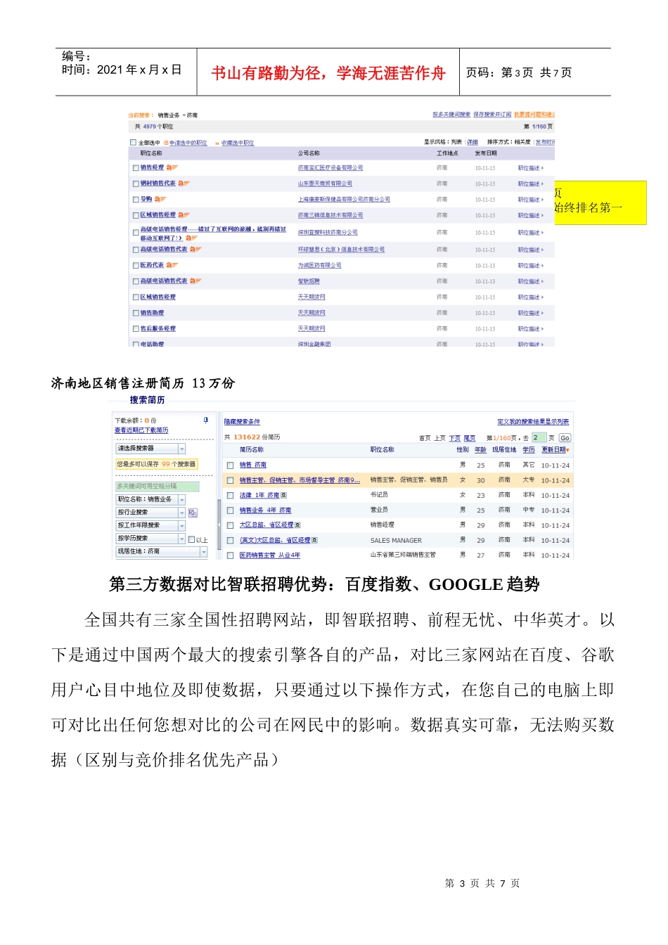Jump to 尾页 of resume results
Image resolution: width=668 pixels, height=945 pixels.
point(470,438)
